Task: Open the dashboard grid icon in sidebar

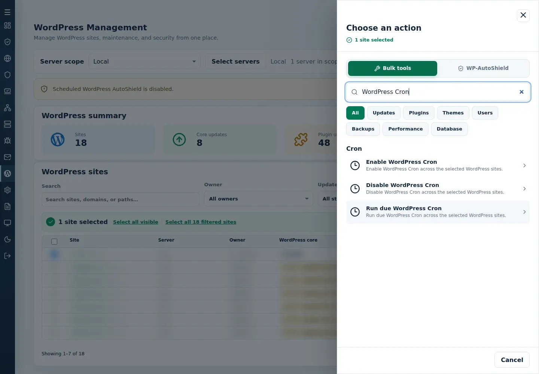Action: [x=7, y=25]
